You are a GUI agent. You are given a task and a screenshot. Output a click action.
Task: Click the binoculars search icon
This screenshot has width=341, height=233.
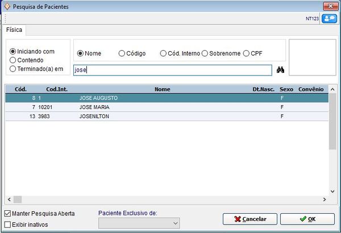click(x=280, y=70)
